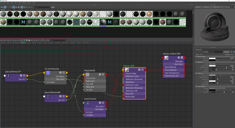Click place2d icon on place2dTexture79 node
Screen dimensions: 235x128
click(8, 76)
